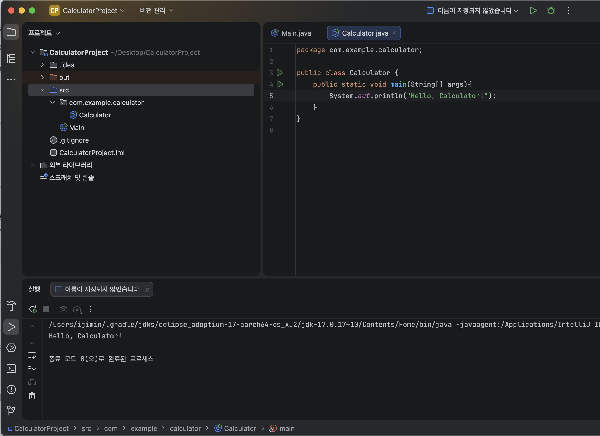Toggle scroll to end of console

(32, 368)
